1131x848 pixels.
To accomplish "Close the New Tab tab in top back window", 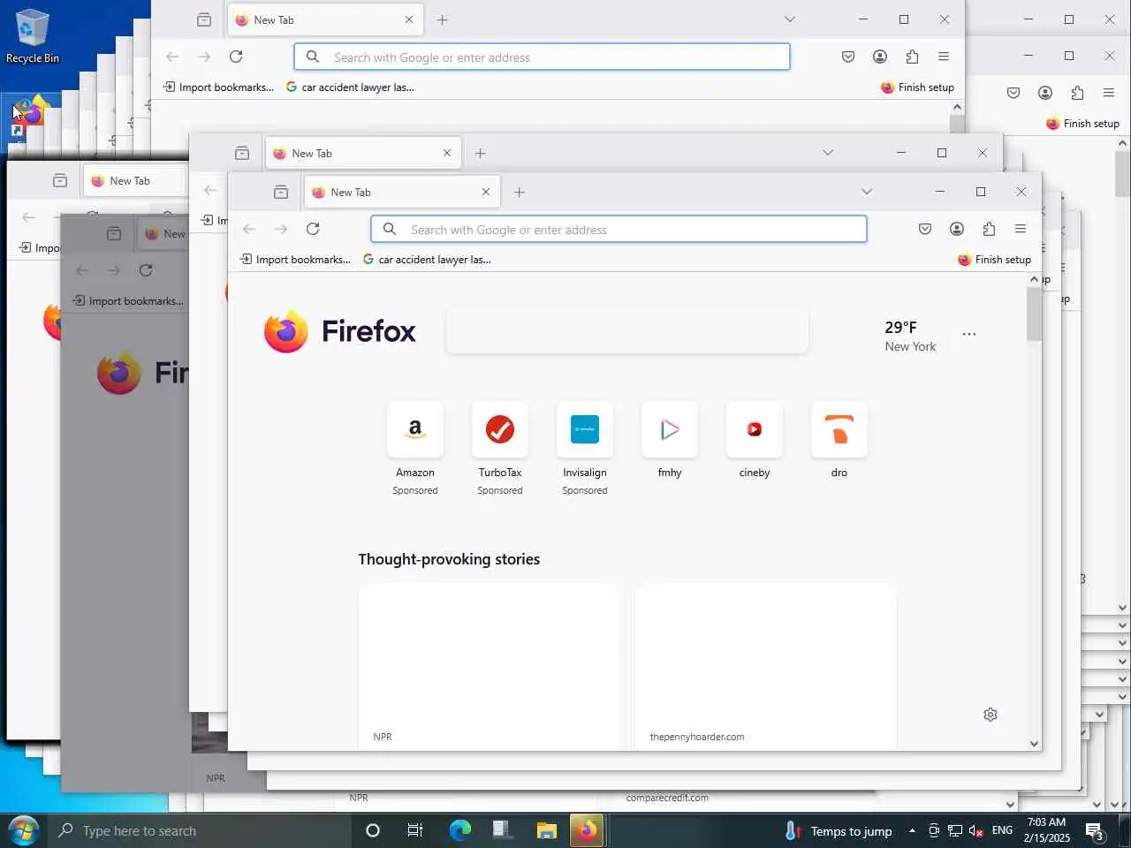I will pyautogui.click(x=409, y=19).
